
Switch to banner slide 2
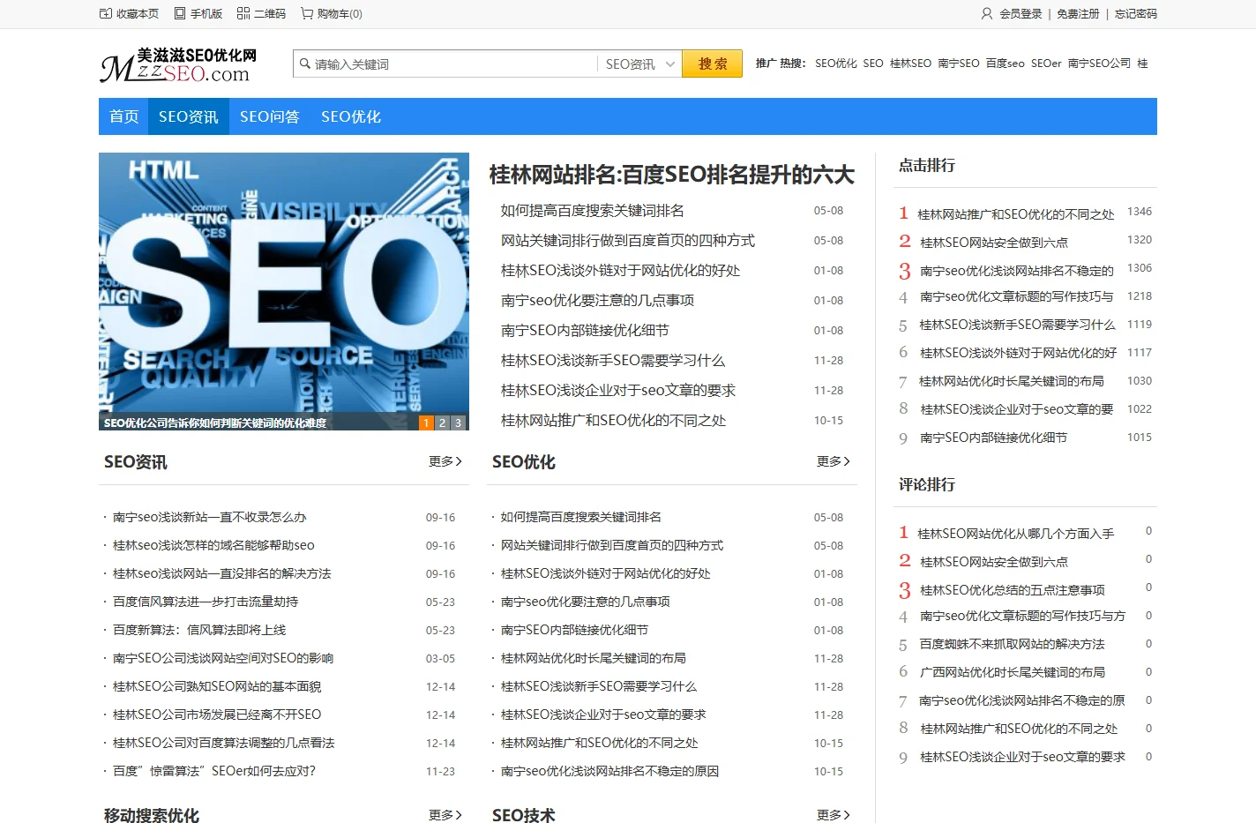[x=442, y=423]
